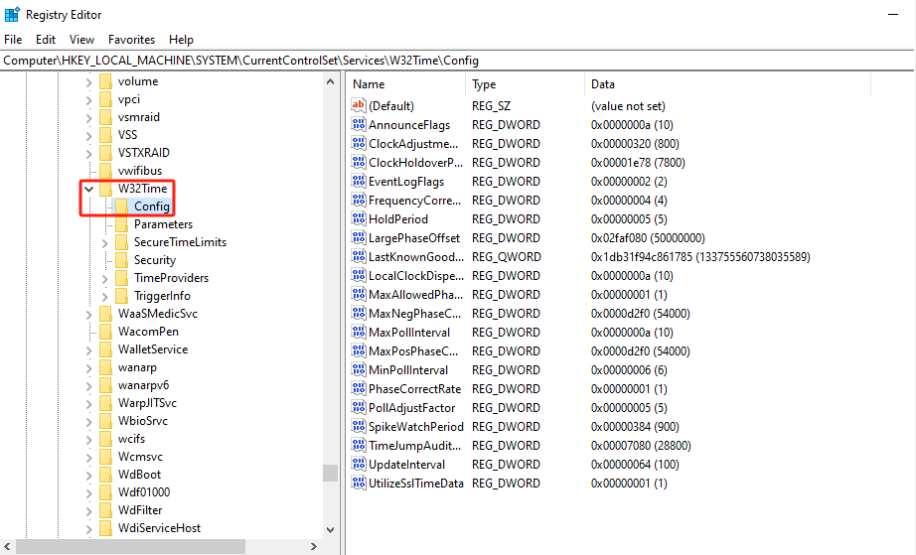Select the Parameters subkey

[163, 224]
